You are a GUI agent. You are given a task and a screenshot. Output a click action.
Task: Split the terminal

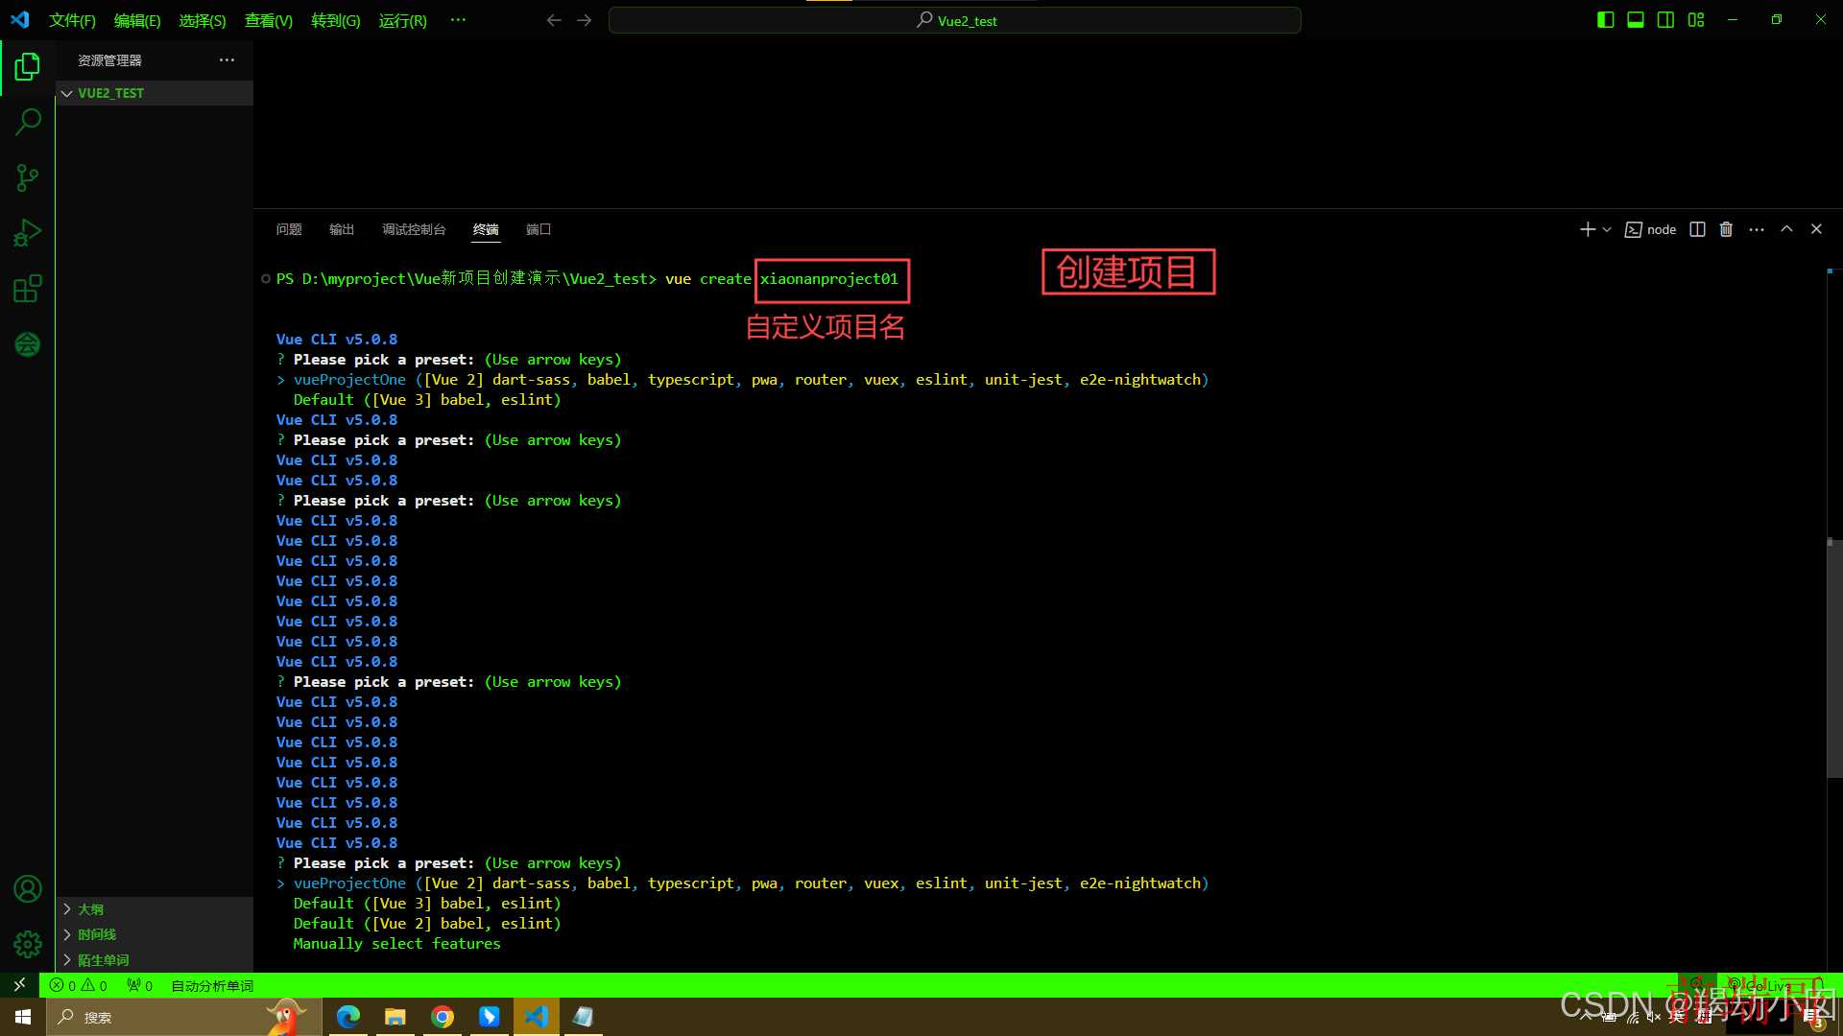coord(1697,229)
